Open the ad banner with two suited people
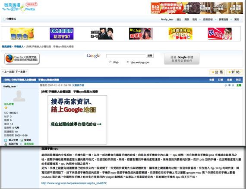Screen dimensions: 246x189 [x=102, y=34]
